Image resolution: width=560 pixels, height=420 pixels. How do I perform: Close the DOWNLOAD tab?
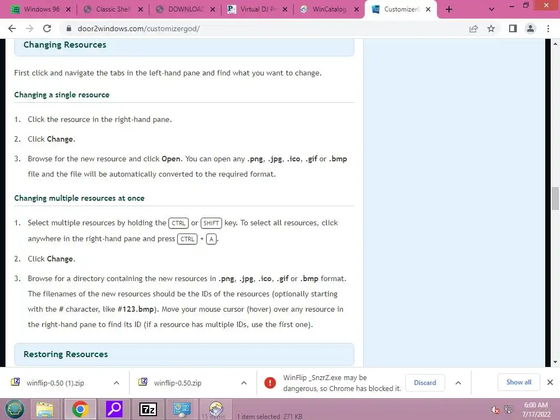point(213,10)
